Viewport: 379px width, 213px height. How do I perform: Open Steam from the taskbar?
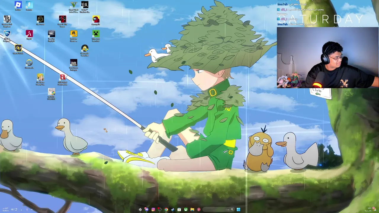pyautogui.click(x=173, y=209)
